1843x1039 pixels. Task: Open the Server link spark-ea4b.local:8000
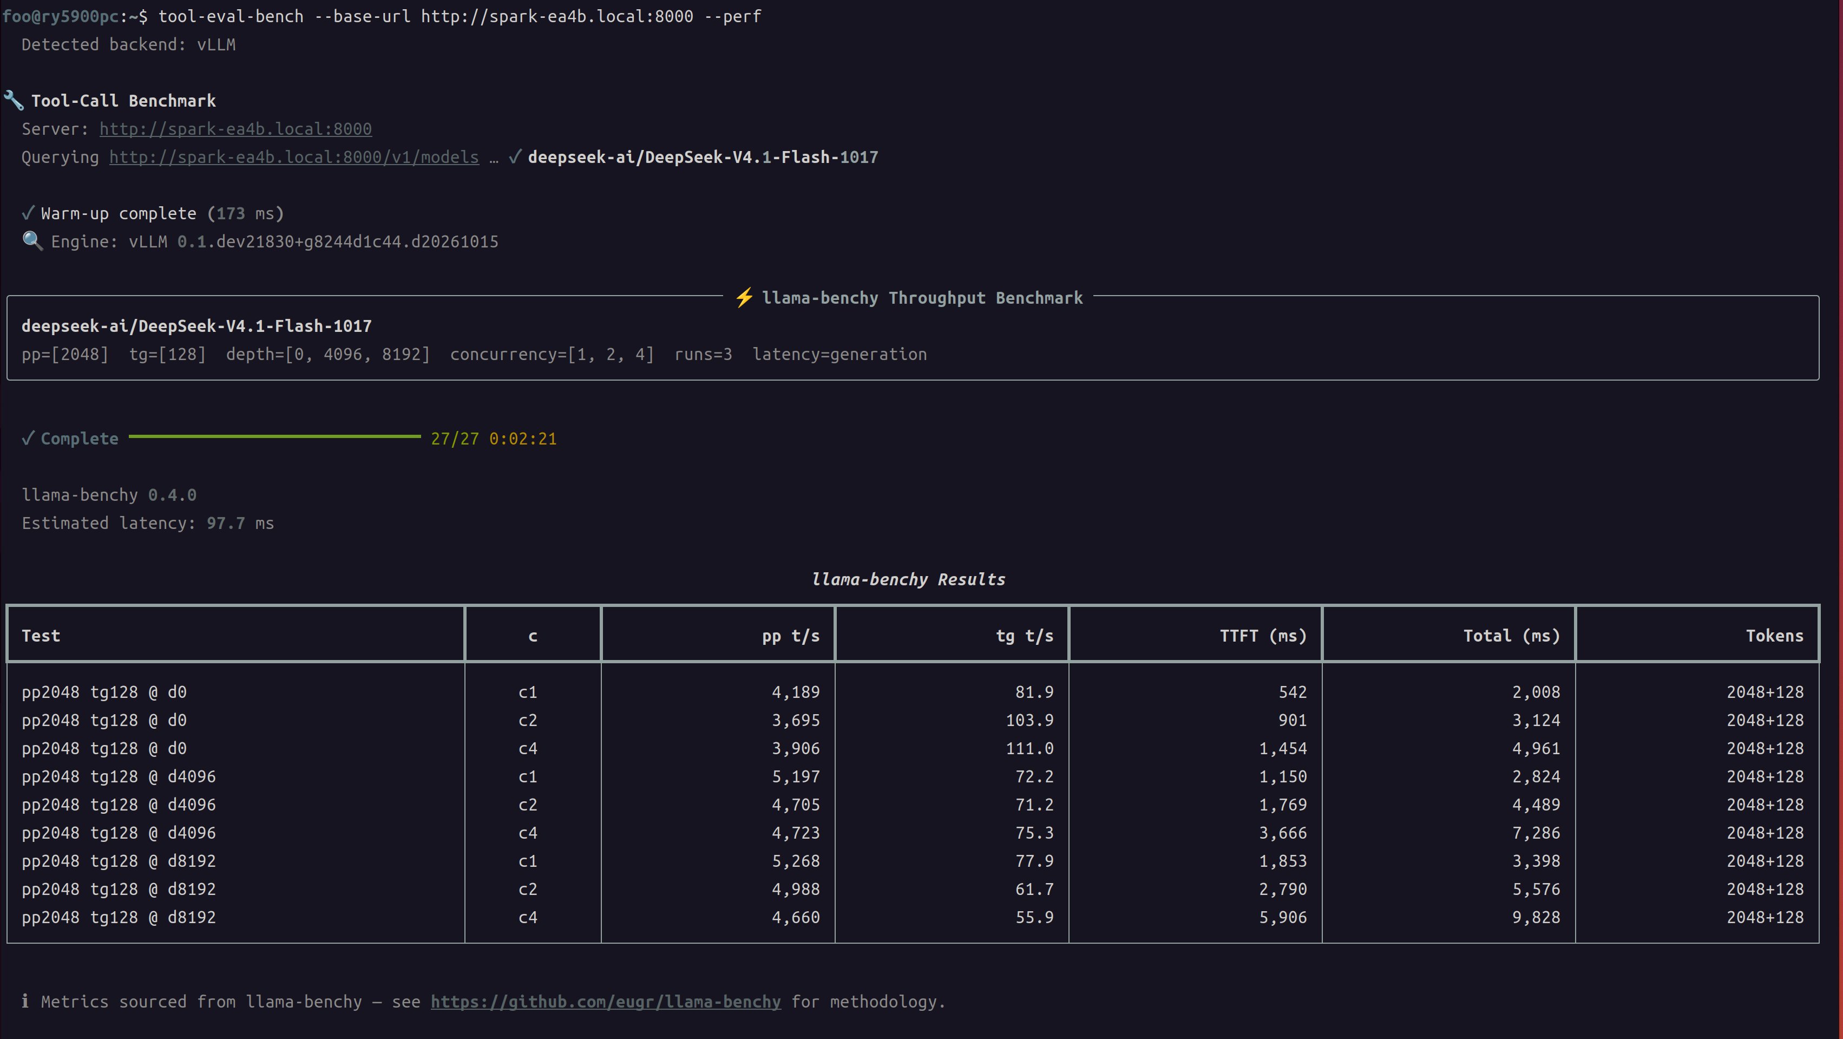pyautogui.click(x=235, y=129)
